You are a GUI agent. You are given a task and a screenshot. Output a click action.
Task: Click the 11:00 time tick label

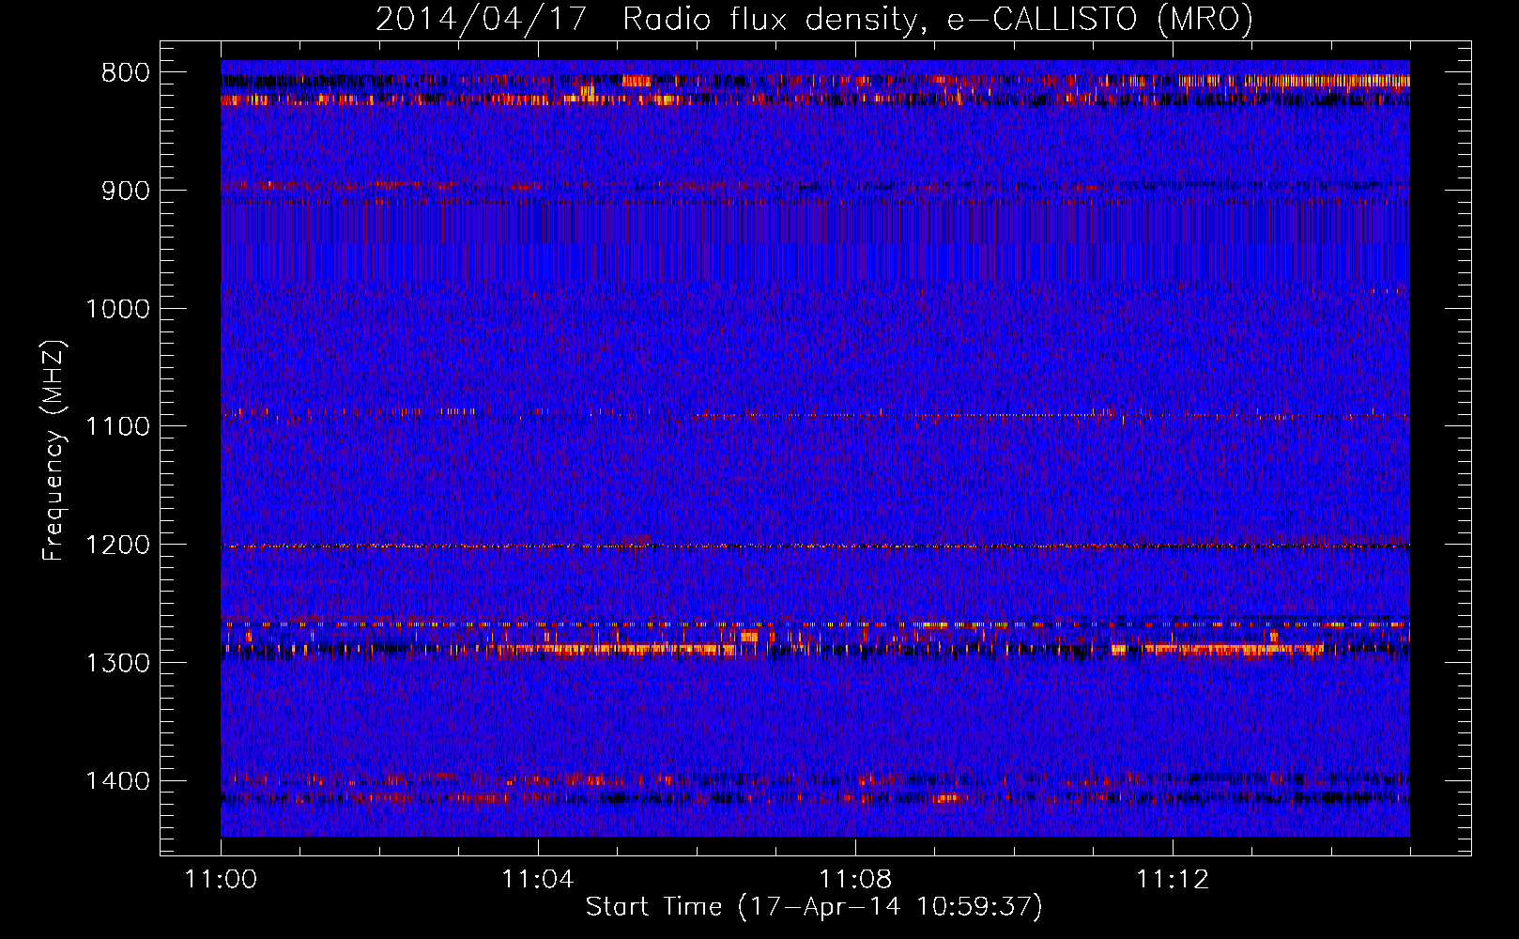click(221, 880)
